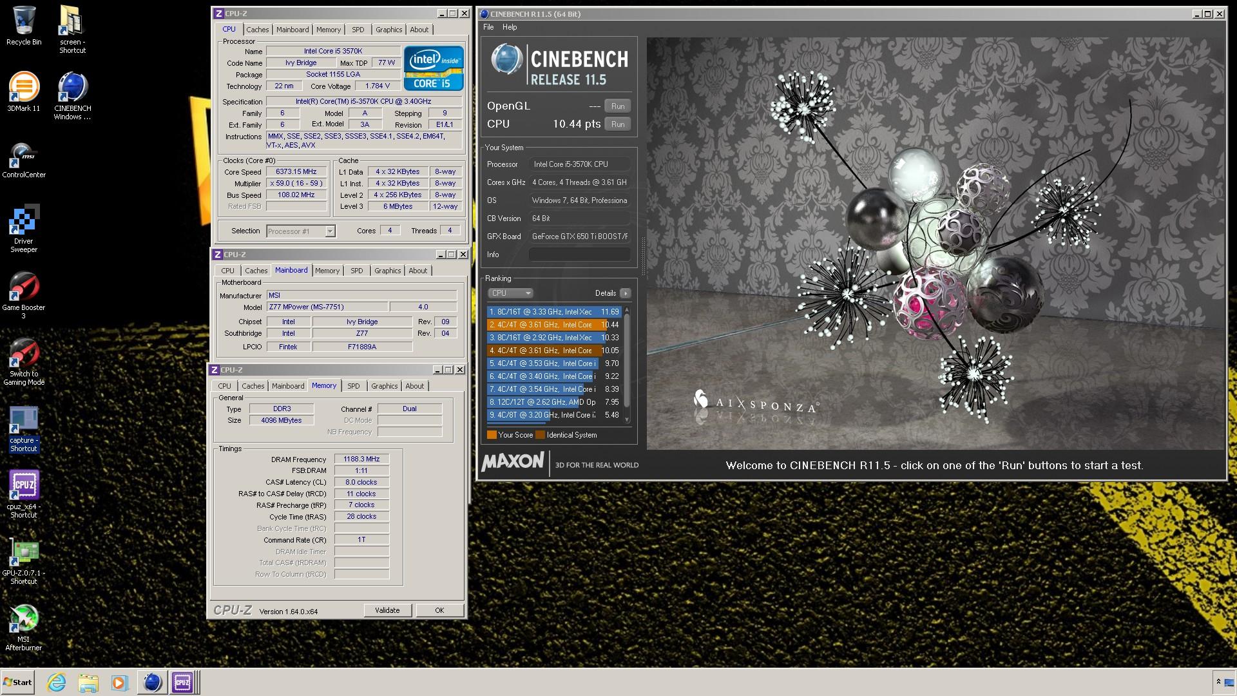Viewport: 1237px width, 696px height.
Task: Click the Intel Core i5 3570K name field
Action: tap(333, 51)
